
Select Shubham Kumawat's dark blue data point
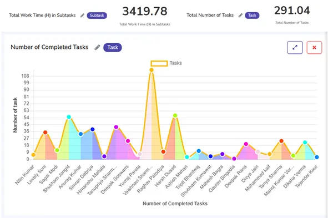point(211,156)
